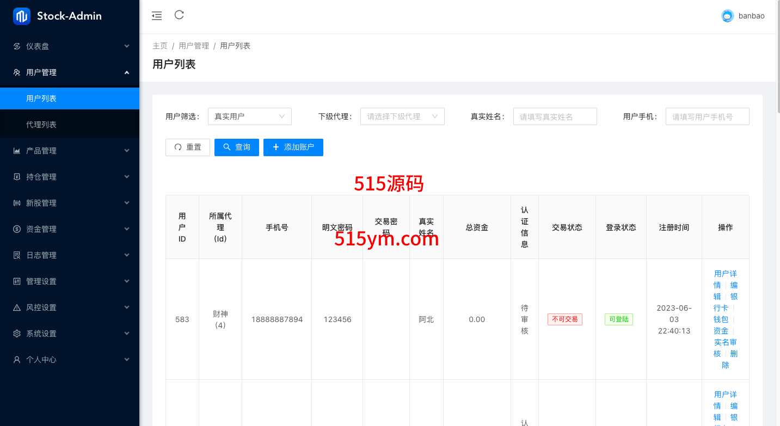The width and height of the screenshot is (780, 426).
Task: Open the 日志管理 sidebar menu
Action: (70, 255)
